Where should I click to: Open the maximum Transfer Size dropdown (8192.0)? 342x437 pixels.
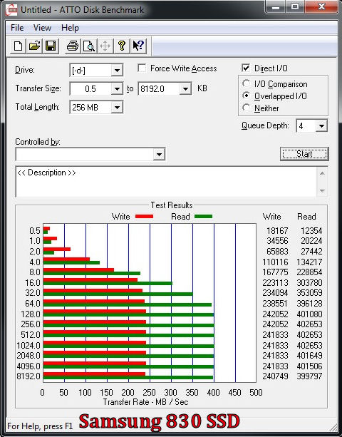[x=185, y=89]
